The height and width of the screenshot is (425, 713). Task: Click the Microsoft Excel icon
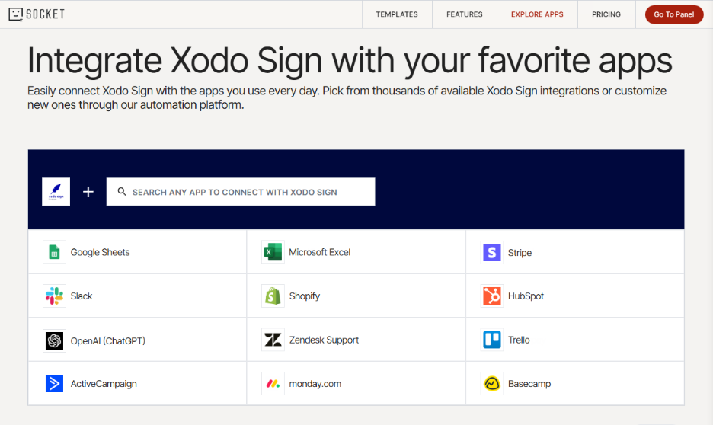[273, 252]
